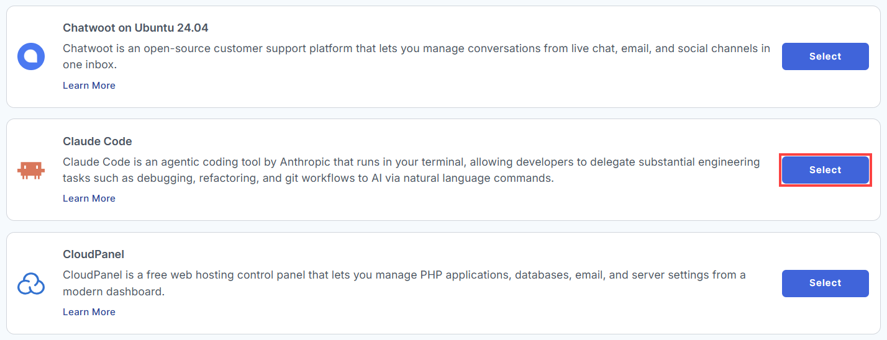This screenshot has height=340, width=887.
Task: Open Learn More for Chatwoot
Action: pyautogui.click(x=89, y=86)
